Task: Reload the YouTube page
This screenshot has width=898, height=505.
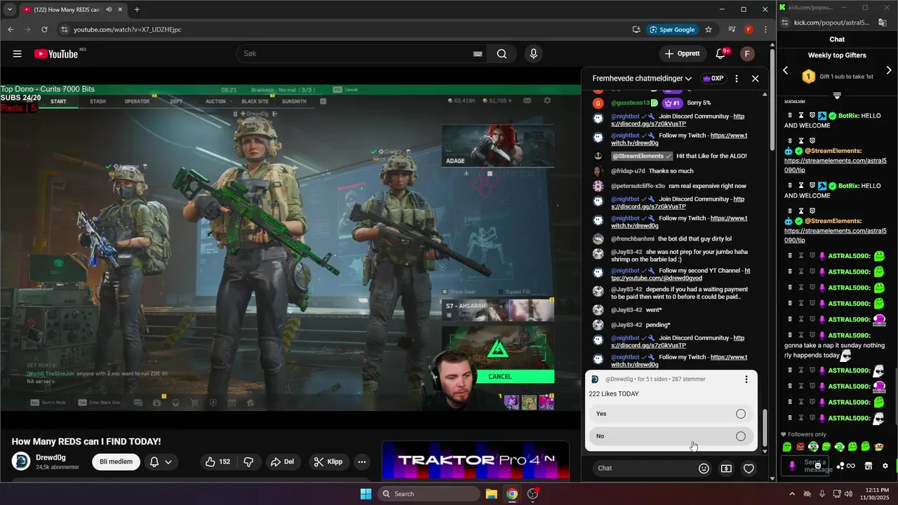Action: pos(44,29)
